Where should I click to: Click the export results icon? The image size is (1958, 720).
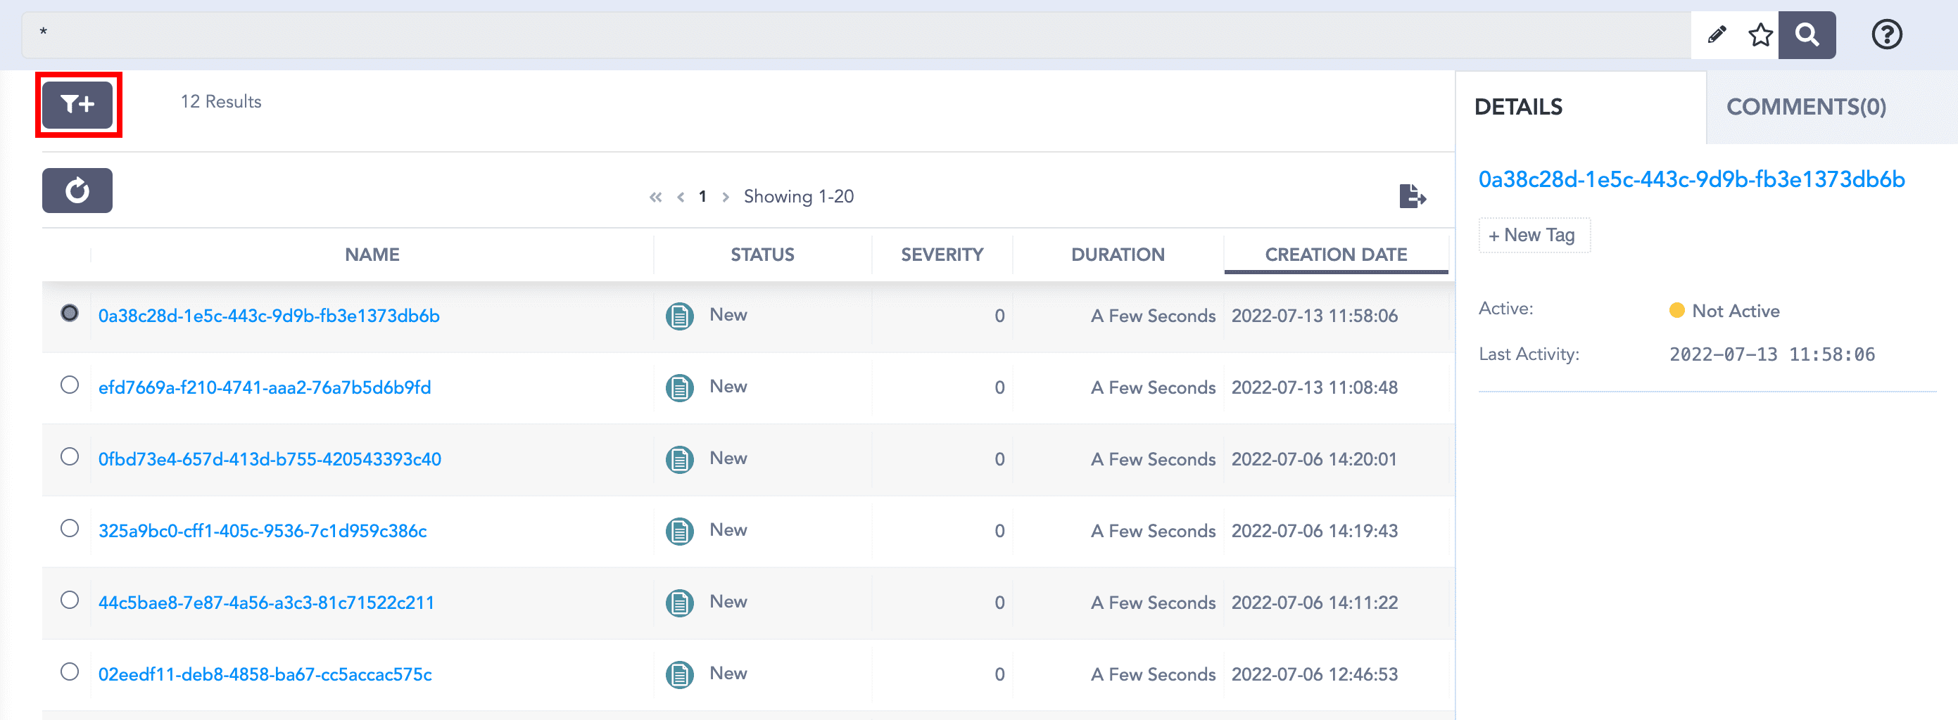[x=1412, y=196]
